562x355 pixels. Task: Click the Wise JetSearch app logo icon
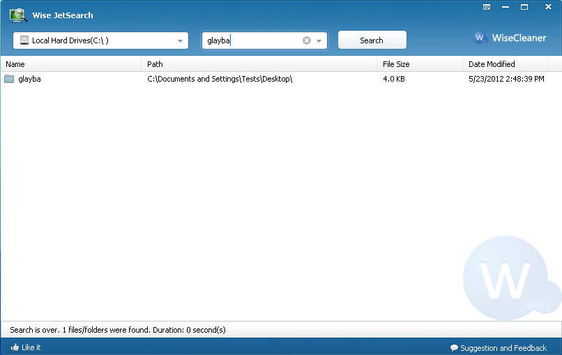[x=18, y=15]
